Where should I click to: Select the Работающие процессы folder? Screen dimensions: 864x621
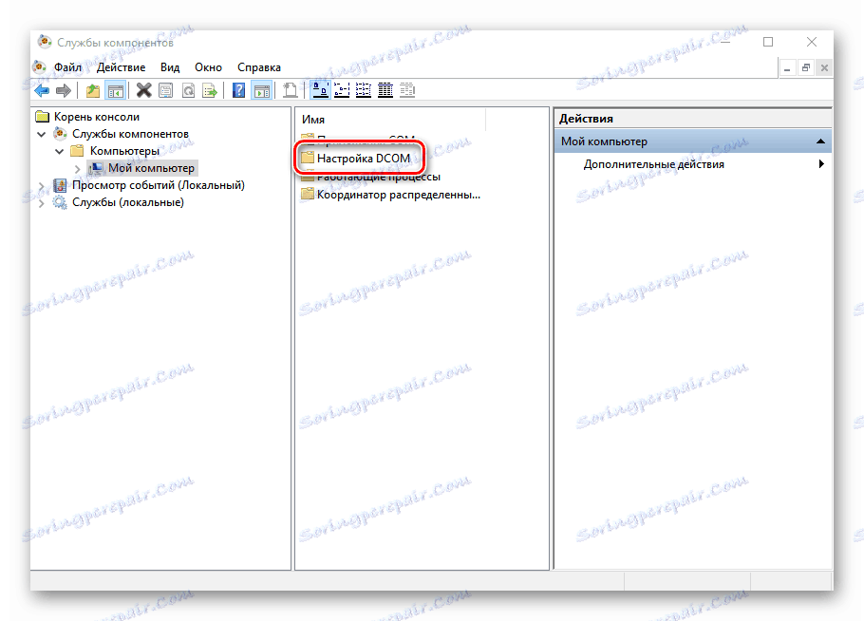(x=379, y=177)
